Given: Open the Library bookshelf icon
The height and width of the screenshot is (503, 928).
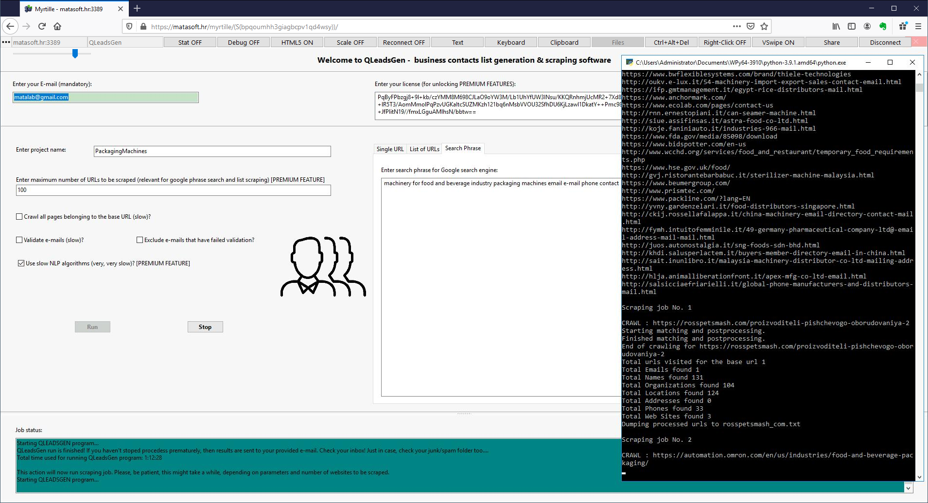Looking at the screenshot, I should coord(836,26).
